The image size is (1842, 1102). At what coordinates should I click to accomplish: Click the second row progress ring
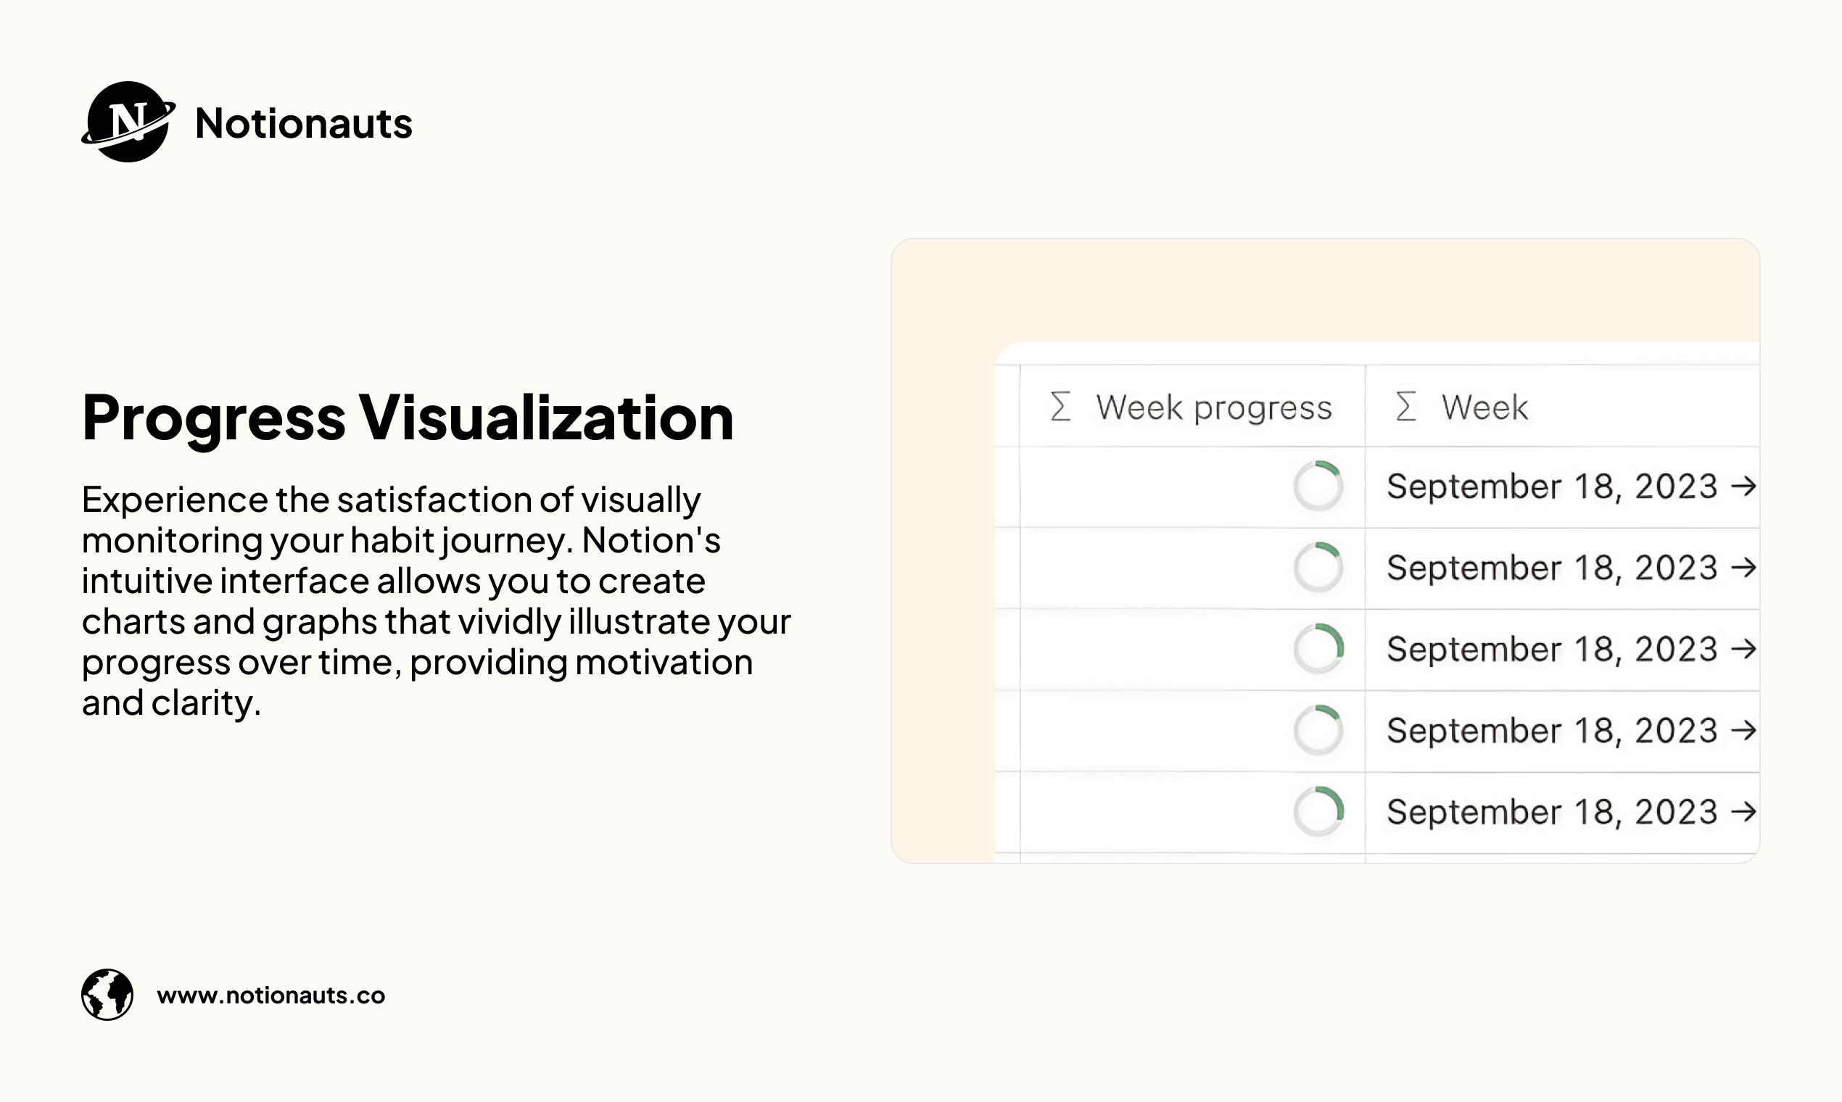1318,568
